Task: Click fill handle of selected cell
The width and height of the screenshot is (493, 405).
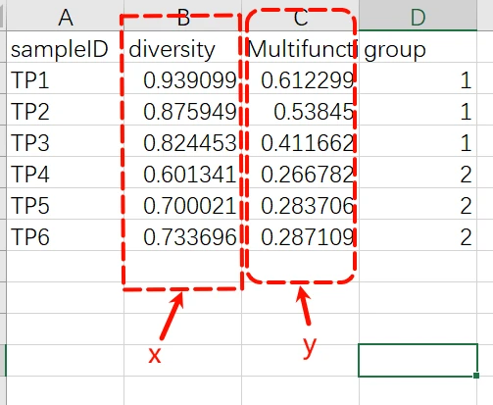Action: click(x=476, y=376)
